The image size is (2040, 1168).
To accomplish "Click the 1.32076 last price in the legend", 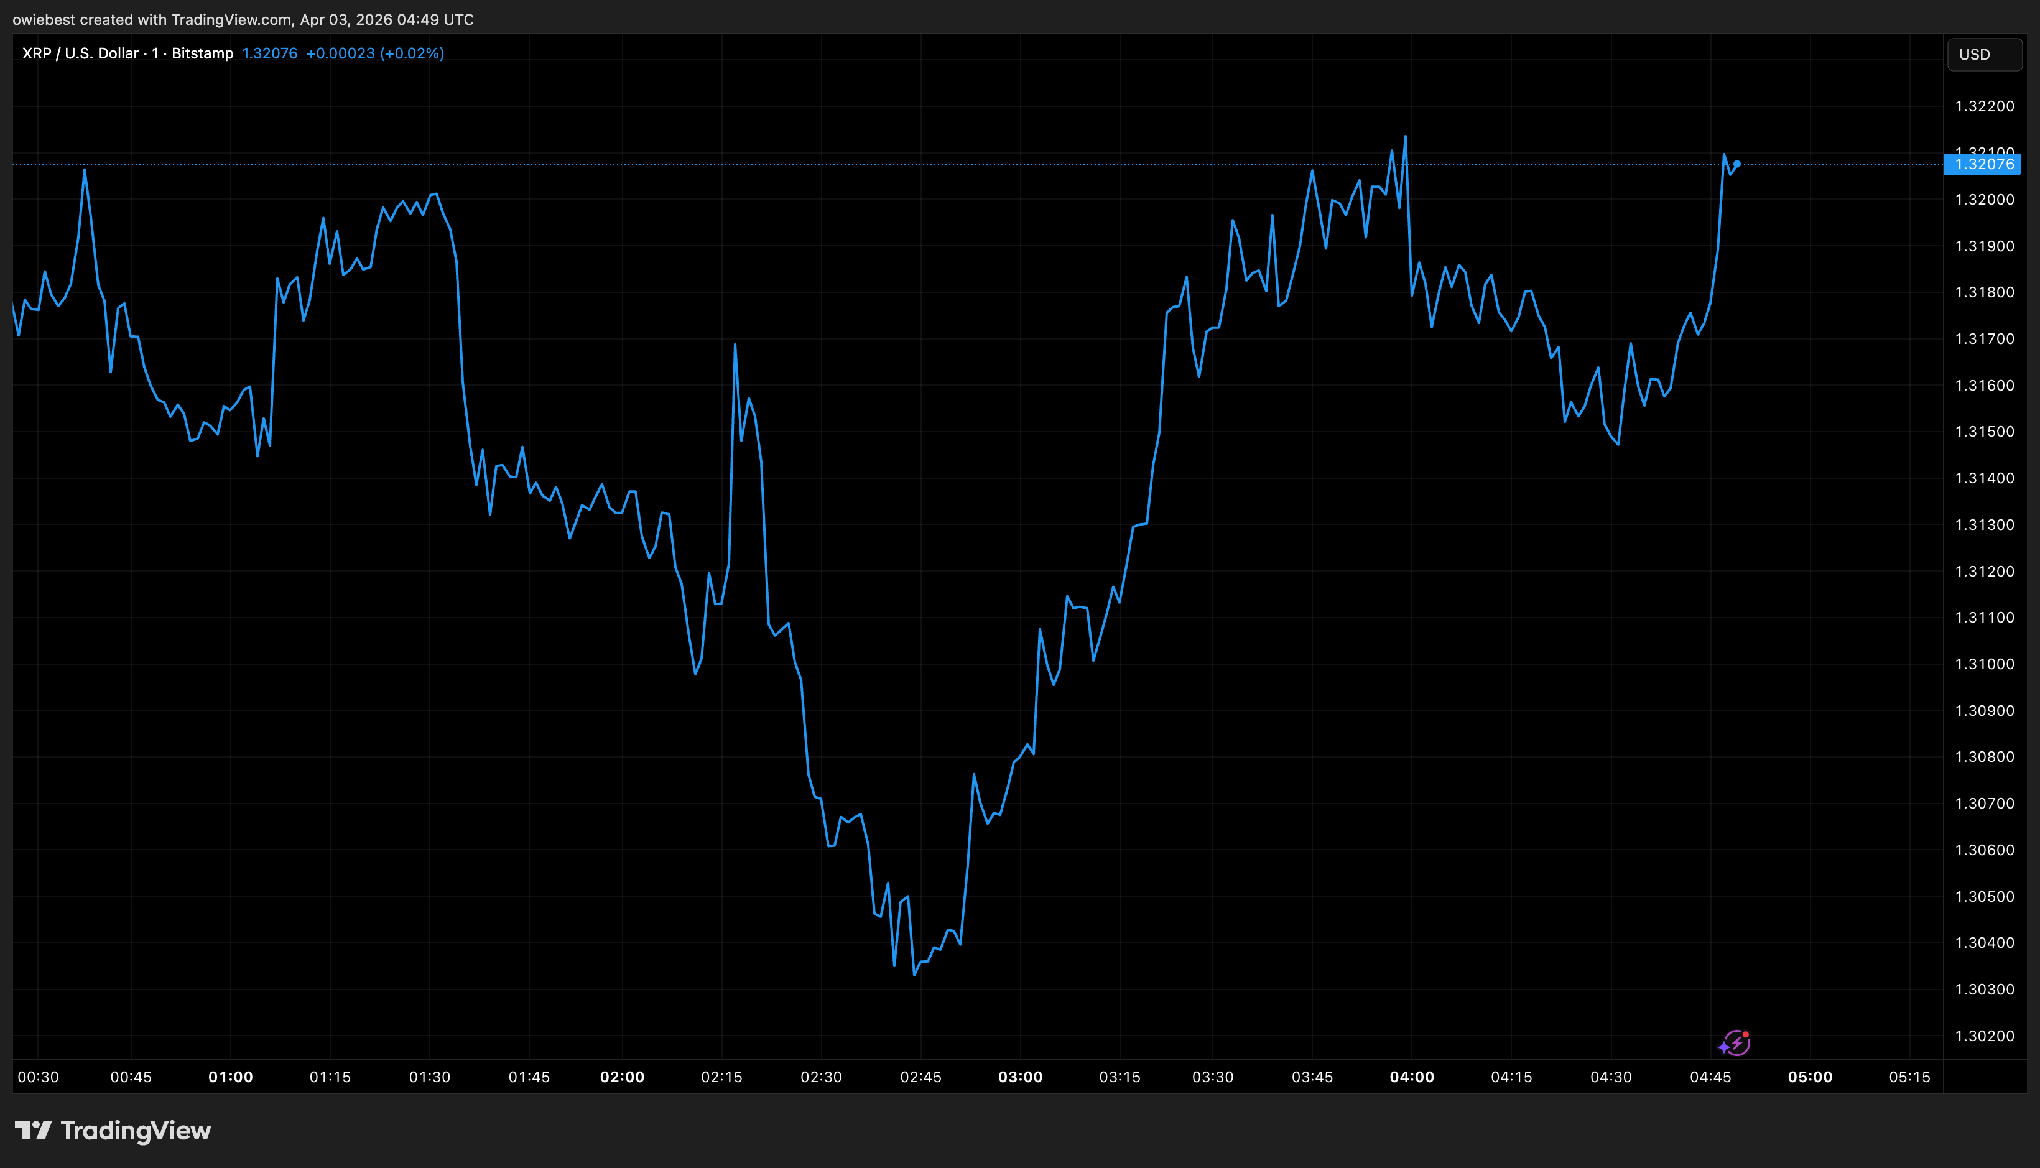I will [269, 53].
